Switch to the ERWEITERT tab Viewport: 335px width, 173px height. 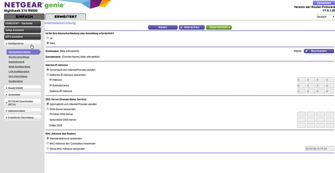click(65, 17)
